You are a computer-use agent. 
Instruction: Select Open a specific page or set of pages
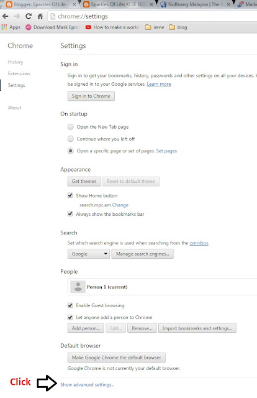(71, 150)
